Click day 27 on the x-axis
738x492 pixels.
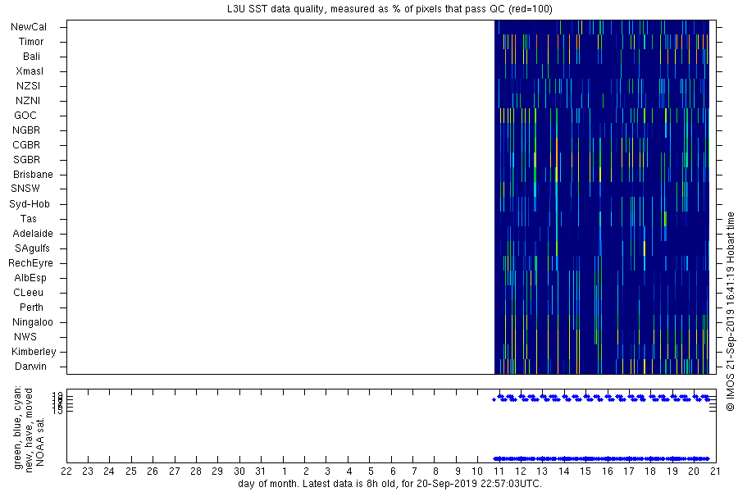(175, 471)
